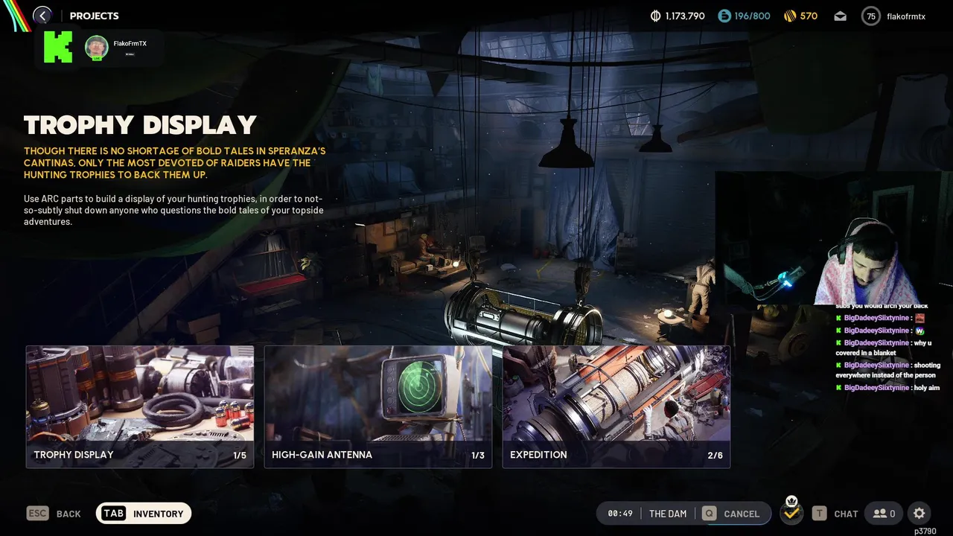Click the 570 token value
This screenshot has width=953, height=536.
tap(809, 16)
